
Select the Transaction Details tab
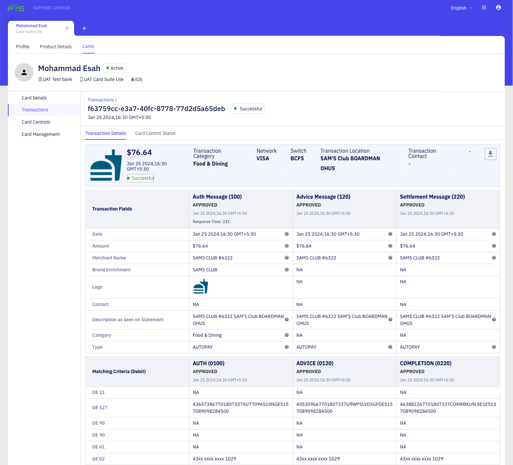click(106, 133)
